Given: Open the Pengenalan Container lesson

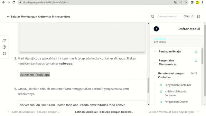Looking at the screenshot, I should coord(178,85).
